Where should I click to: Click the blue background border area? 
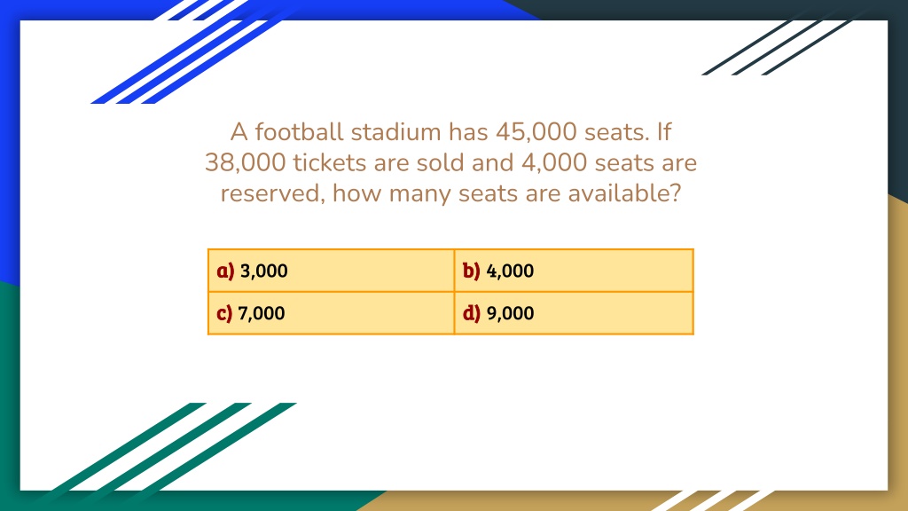(9, 145)
